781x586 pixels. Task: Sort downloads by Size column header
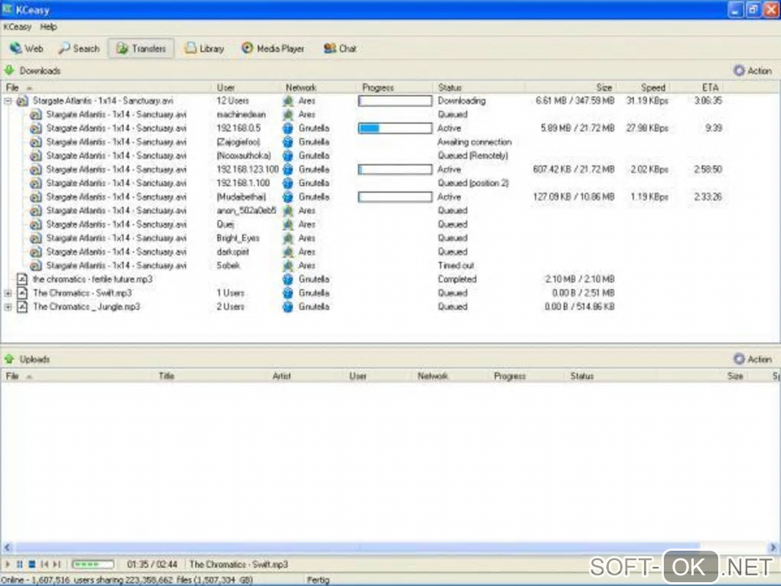[570, 87]
